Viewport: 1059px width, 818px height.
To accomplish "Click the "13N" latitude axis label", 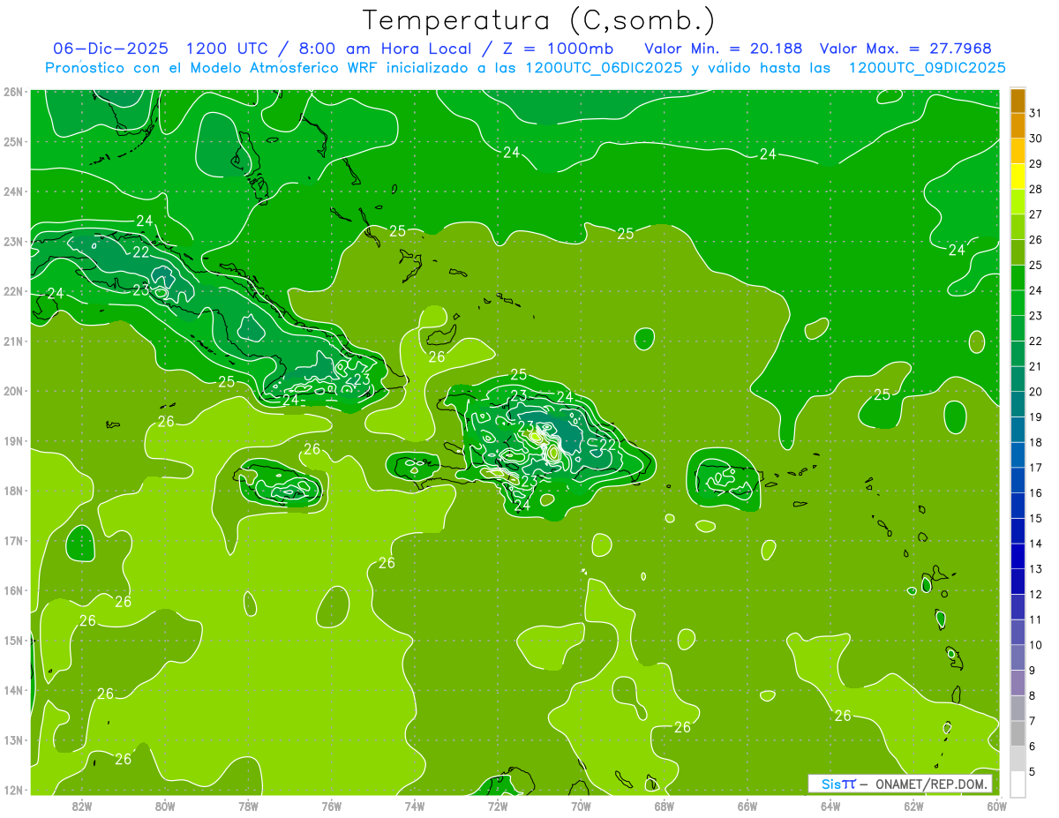I will (13, 739).
